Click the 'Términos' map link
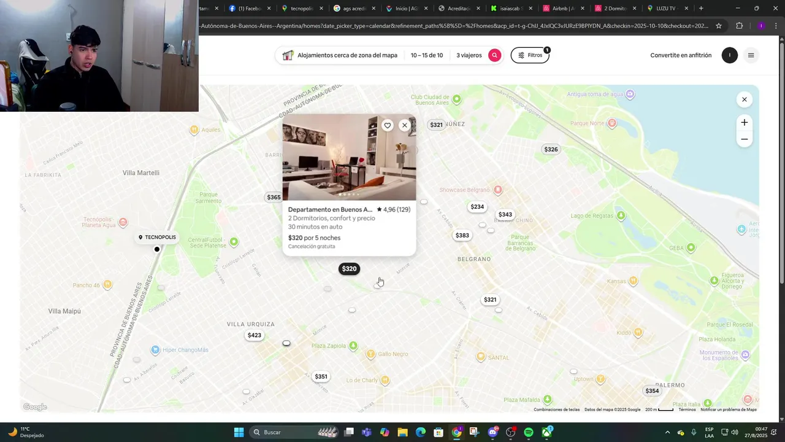The width and height of the screenshot is (785, 442). pyautogui.click(x=687, y=409)
